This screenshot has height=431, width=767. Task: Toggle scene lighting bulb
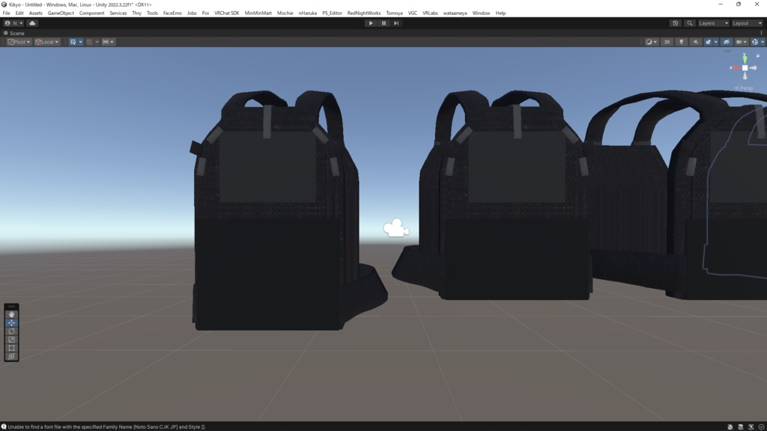682,42
